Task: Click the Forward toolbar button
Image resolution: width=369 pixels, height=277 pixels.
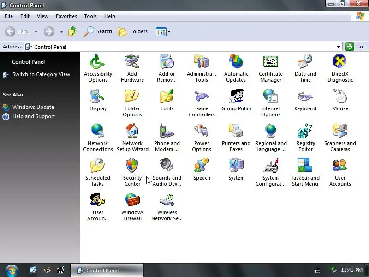Action: point(49,31)
